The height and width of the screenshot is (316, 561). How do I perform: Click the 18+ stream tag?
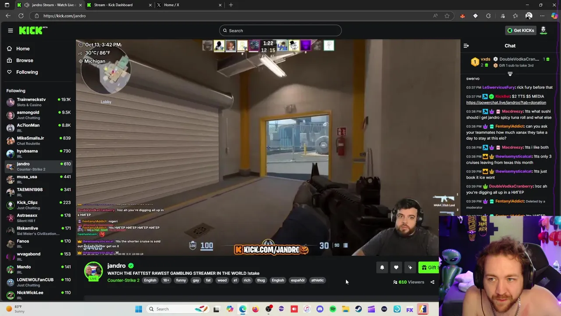tap(166, 280)
